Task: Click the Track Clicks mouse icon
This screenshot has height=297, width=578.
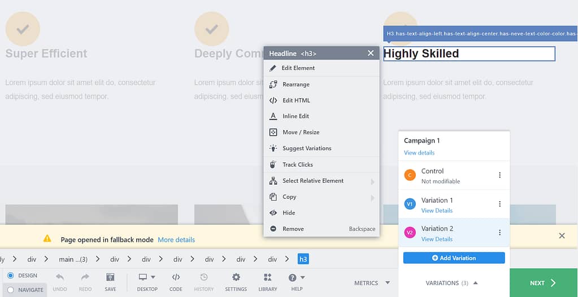Action: coord(273,165)
